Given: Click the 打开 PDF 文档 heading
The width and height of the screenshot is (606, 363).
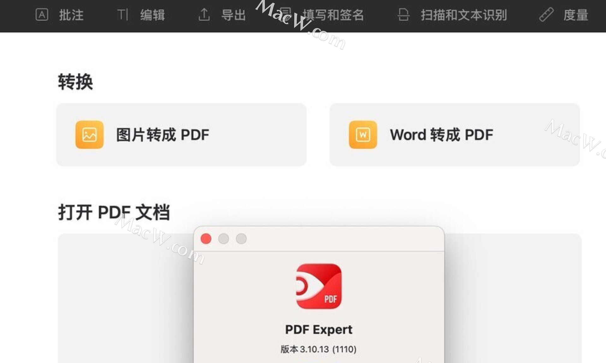Looking at the screenshot, I should point(114,212).
